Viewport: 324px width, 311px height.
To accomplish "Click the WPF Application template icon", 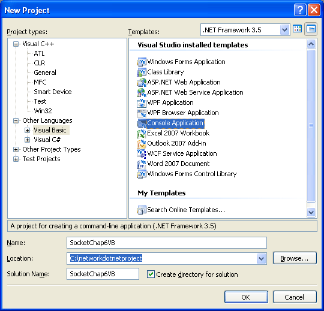I will tap(142, 102).
